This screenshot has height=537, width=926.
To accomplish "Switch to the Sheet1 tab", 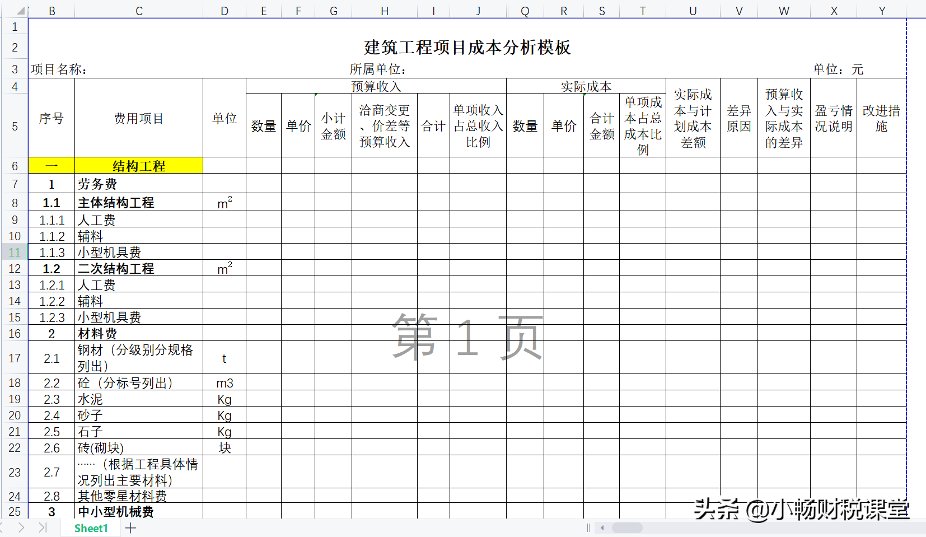I will coord(90,527).
